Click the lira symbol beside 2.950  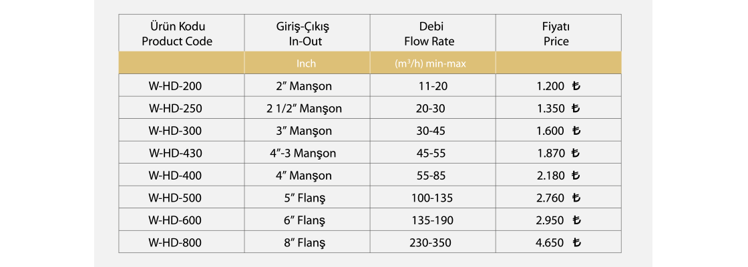(x=577, y=220)
